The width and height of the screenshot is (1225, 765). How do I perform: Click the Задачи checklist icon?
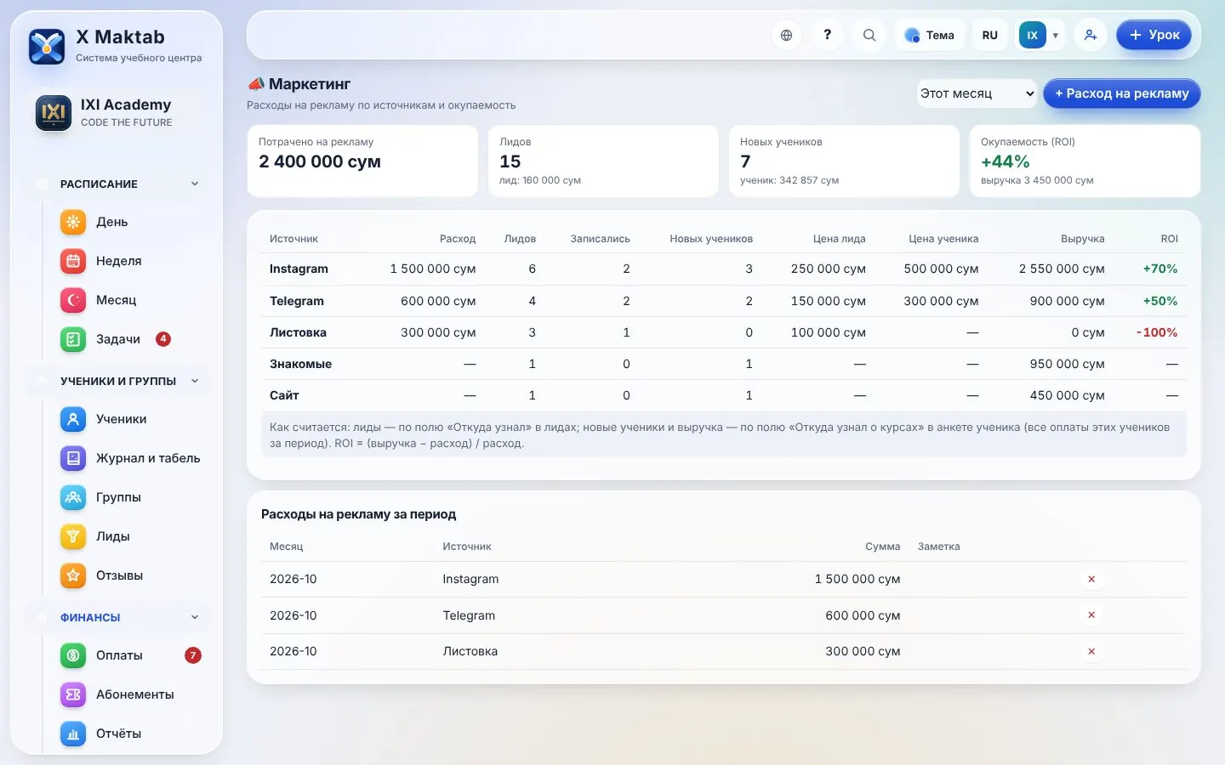tap(73, 339)
